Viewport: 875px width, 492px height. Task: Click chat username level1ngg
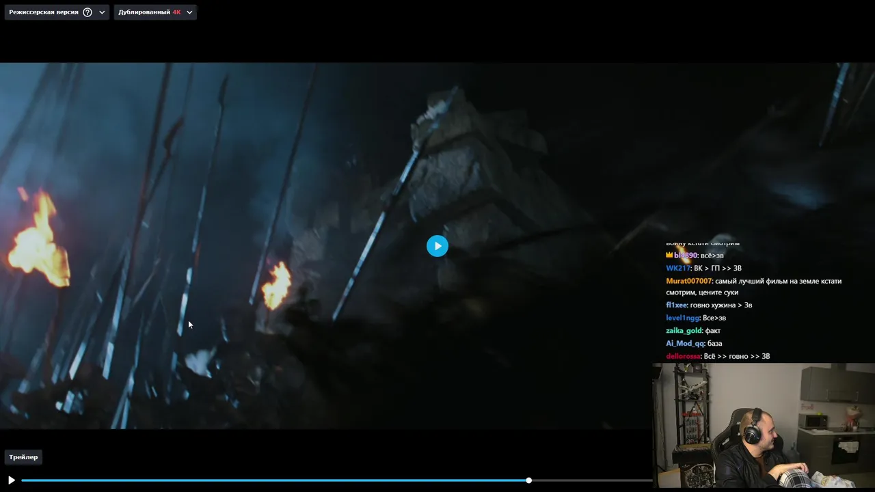(683, 318)
